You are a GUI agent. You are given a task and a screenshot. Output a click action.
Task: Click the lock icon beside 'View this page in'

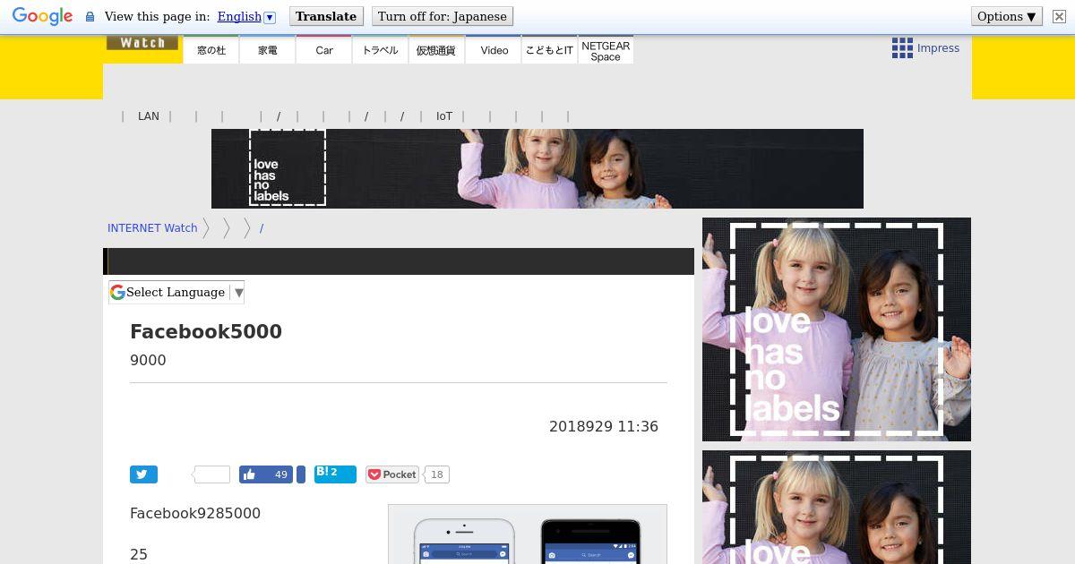[90, 17]
